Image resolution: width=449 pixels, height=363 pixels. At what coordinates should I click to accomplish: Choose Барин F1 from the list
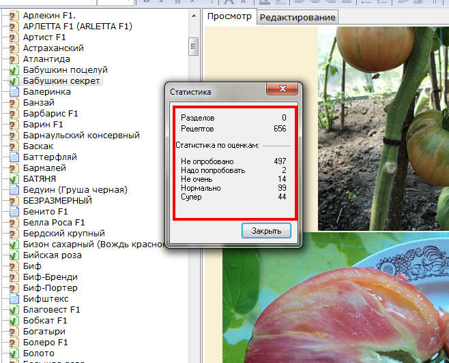(43, 125)
